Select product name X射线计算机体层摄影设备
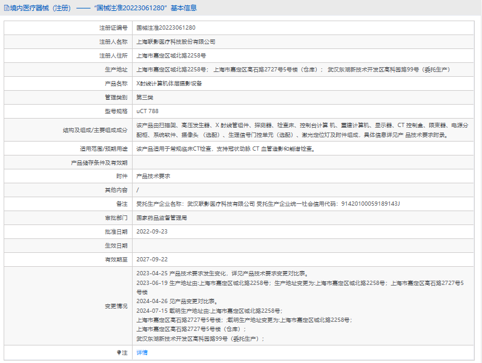 pos(169,83)
